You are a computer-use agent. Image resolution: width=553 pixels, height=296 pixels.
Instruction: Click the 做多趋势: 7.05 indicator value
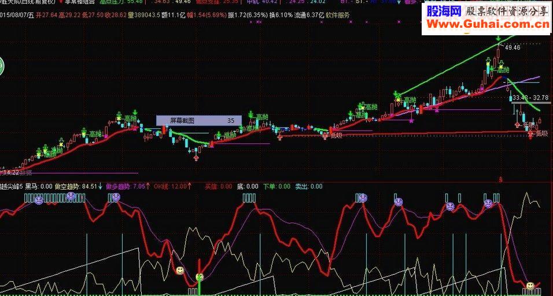[125, 186]
